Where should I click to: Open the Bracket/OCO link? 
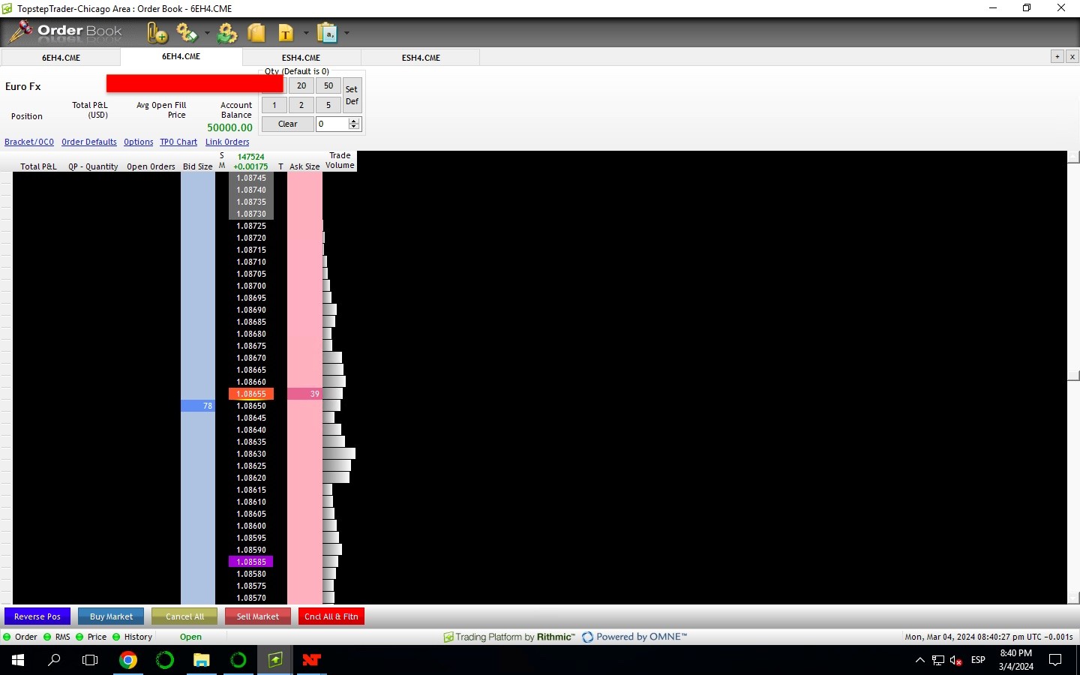(29, 142)
